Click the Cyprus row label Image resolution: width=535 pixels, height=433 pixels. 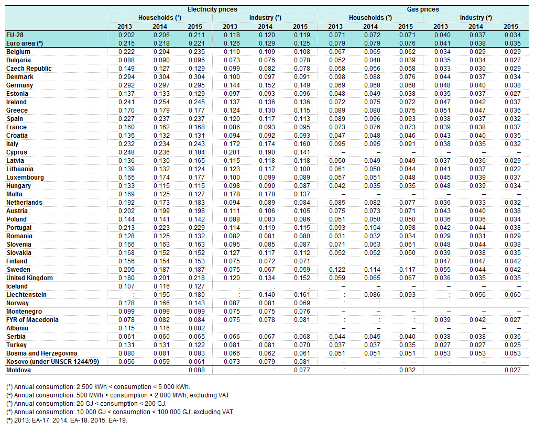17,152
